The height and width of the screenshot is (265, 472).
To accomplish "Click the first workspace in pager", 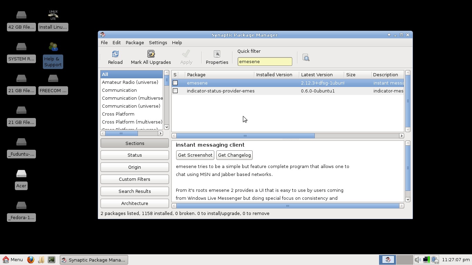I will (x=387, y=259).
